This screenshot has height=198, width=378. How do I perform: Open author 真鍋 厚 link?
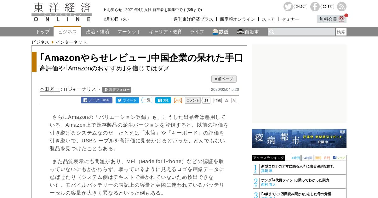[267, 171]
